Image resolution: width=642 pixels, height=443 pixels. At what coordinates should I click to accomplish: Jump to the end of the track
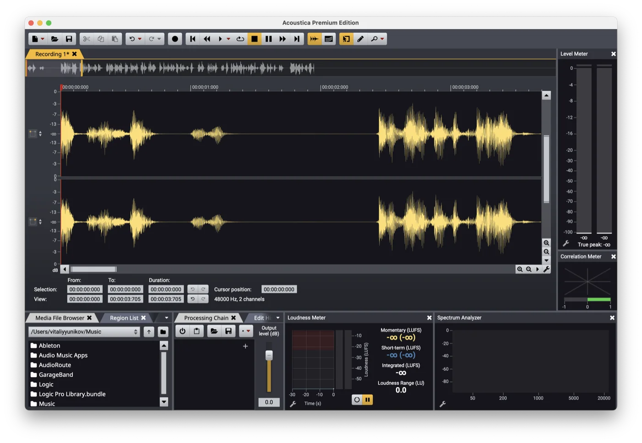[x=297, y=39]
